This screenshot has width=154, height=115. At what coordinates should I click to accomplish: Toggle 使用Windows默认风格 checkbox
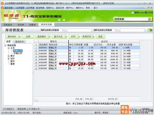133,13
